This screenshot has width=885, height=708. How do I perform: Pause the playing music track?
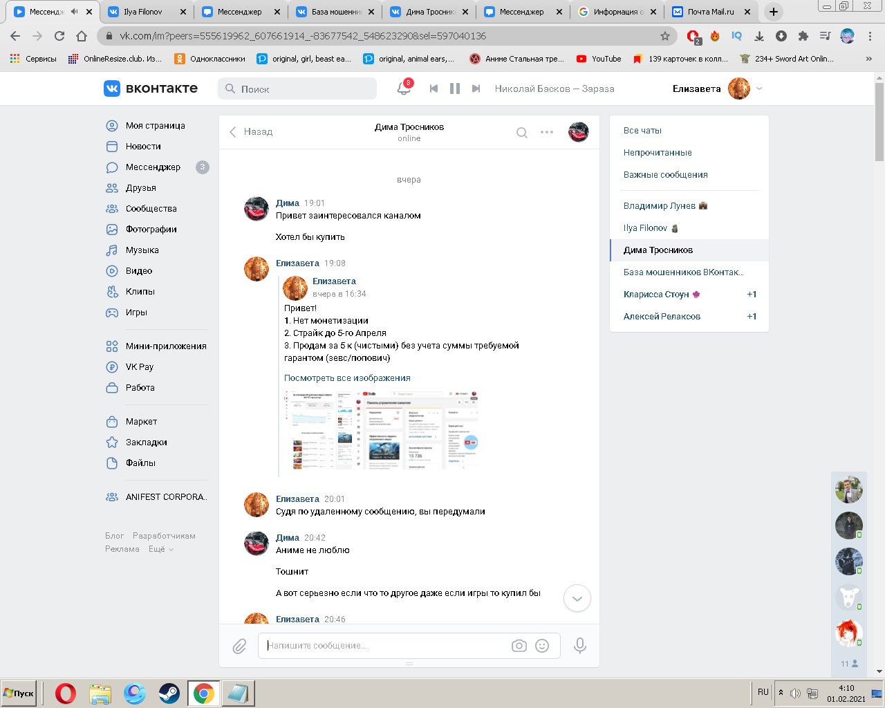(x=455, y=88)
